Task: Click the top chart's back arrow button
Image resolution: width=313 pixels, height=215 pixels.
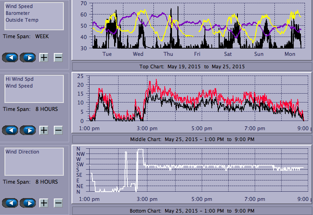Action: tap(10, 57)
